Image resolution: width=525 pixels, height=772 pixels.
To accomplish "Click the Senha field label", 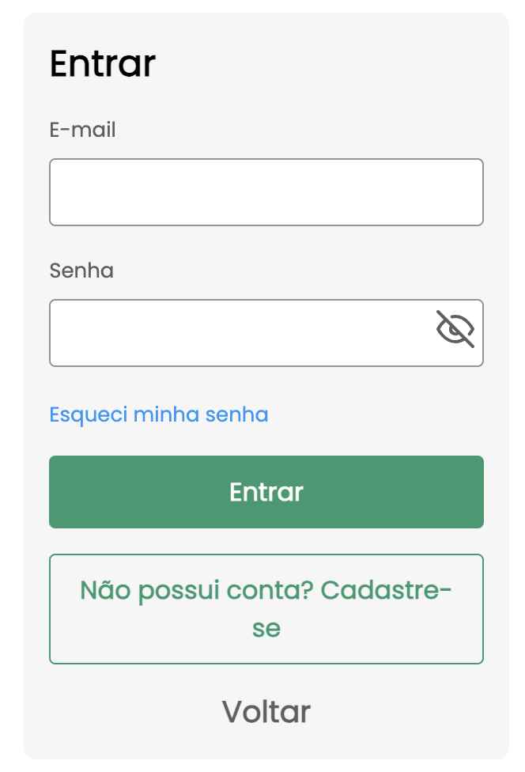I will point(81,271).
